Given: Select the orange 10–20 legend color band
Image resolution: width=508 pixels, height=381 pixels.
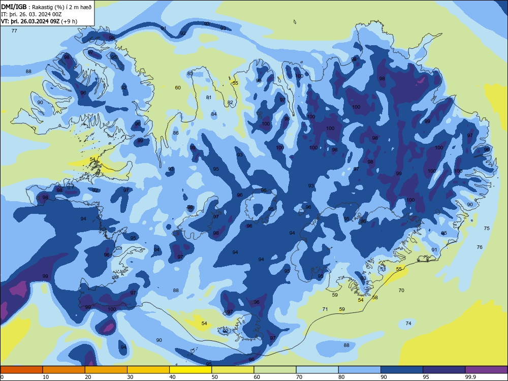Looking at the screenshot, I should coord(64,370).
